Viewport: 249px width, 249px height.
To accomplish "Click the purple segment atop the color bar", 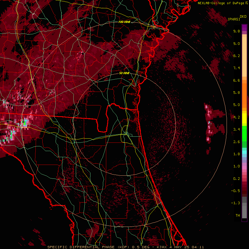I will 244,28.
